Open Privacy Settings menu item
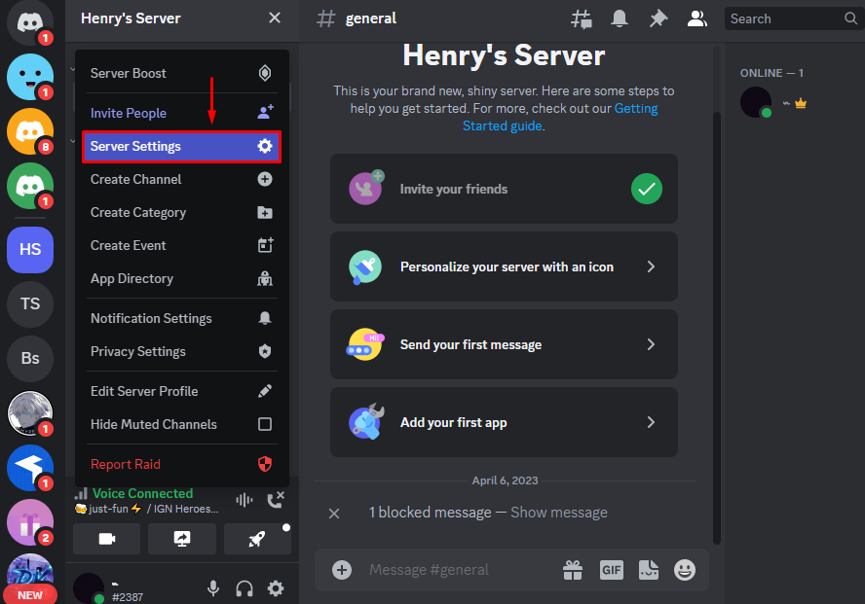865x604 pixels. tap(181, 351)
